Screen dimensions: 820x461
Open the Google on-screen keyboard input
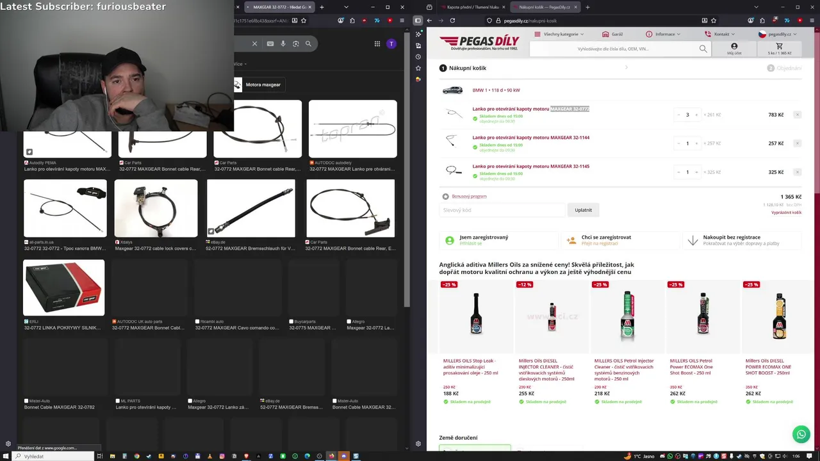click(270, 44)
